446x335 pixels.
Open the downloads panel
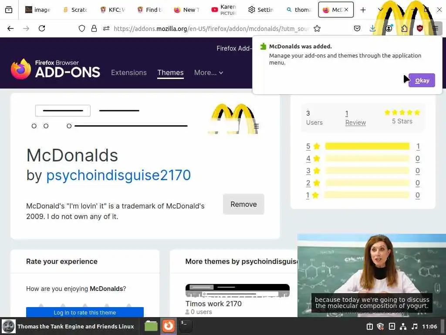(373, 28)
